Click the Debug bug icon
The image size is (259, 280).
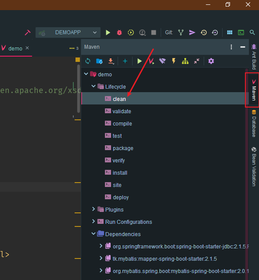(x=119, y=32)
